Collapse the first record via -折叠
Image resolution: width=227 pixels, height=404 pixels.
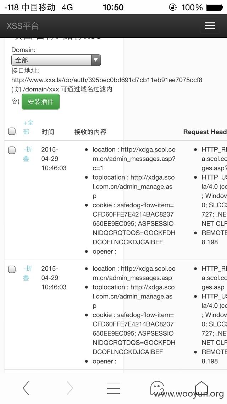tap(28, 154)
